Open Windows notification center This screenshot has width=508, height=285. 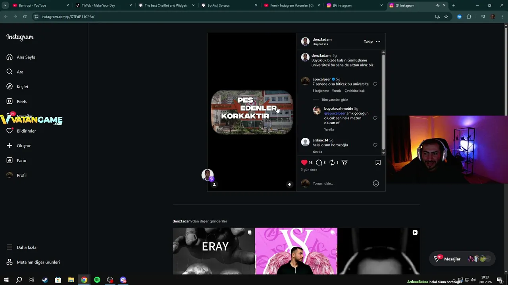point(500,280)
